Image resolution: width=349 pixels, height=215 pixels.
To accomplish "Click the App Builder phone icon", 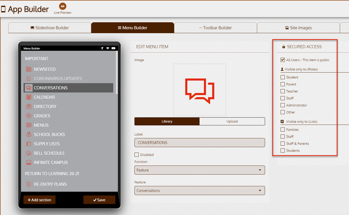I will click(x=3, y=9).
